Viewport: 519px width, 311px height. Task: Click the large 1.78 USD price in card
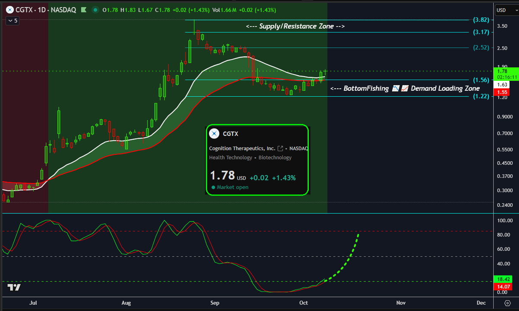(x=227, y=176)
